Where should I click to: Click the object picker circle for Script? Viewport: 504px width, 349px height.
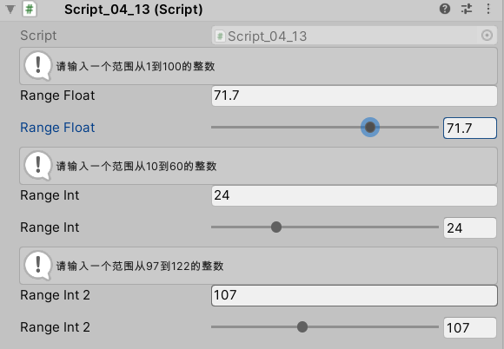pos(487,36)
